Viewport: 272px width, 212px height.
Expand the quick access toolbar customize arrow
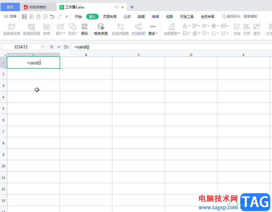coord(67,17)
